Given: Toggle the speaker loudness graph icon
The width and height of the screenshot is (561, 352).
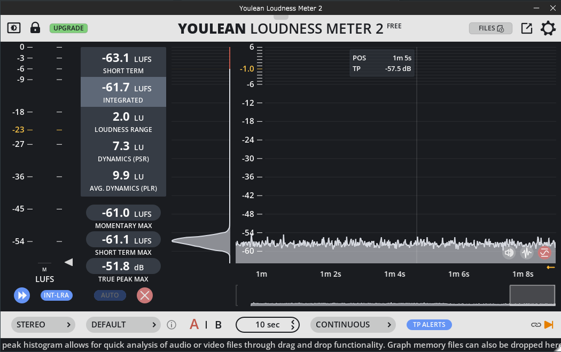Looking at the screenshot, I should [x=509, y=253].
